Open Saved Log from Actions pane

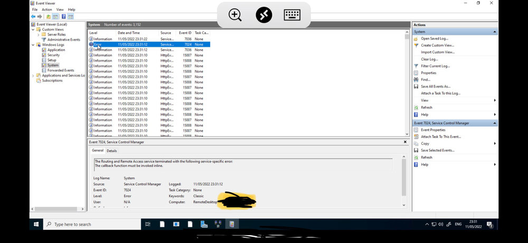point(435,38)
